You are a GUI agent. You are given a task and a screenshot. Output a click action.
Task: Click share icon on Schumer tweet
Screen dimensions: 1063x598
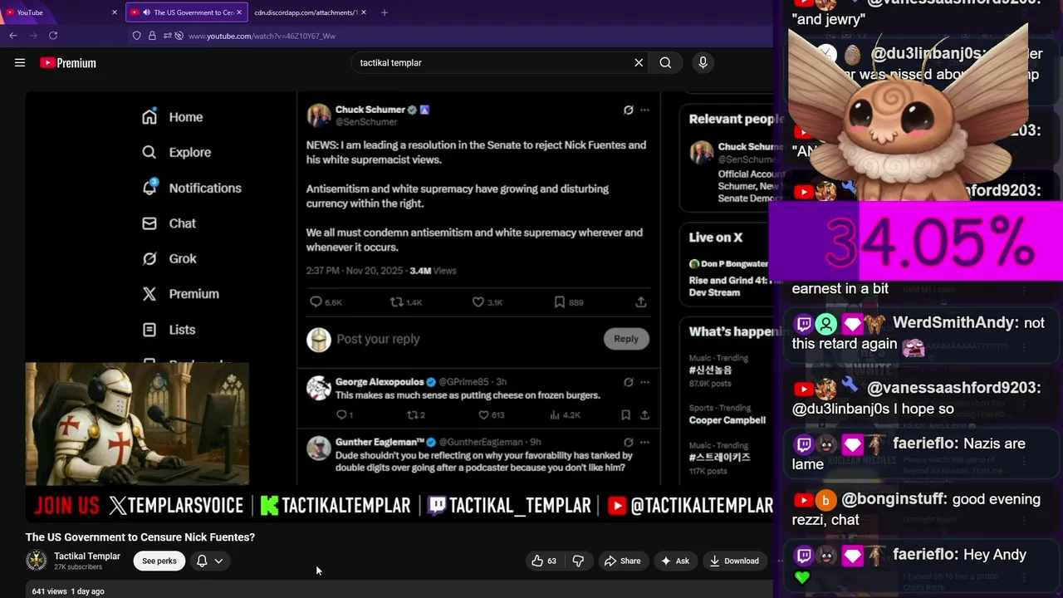[641, 302]
